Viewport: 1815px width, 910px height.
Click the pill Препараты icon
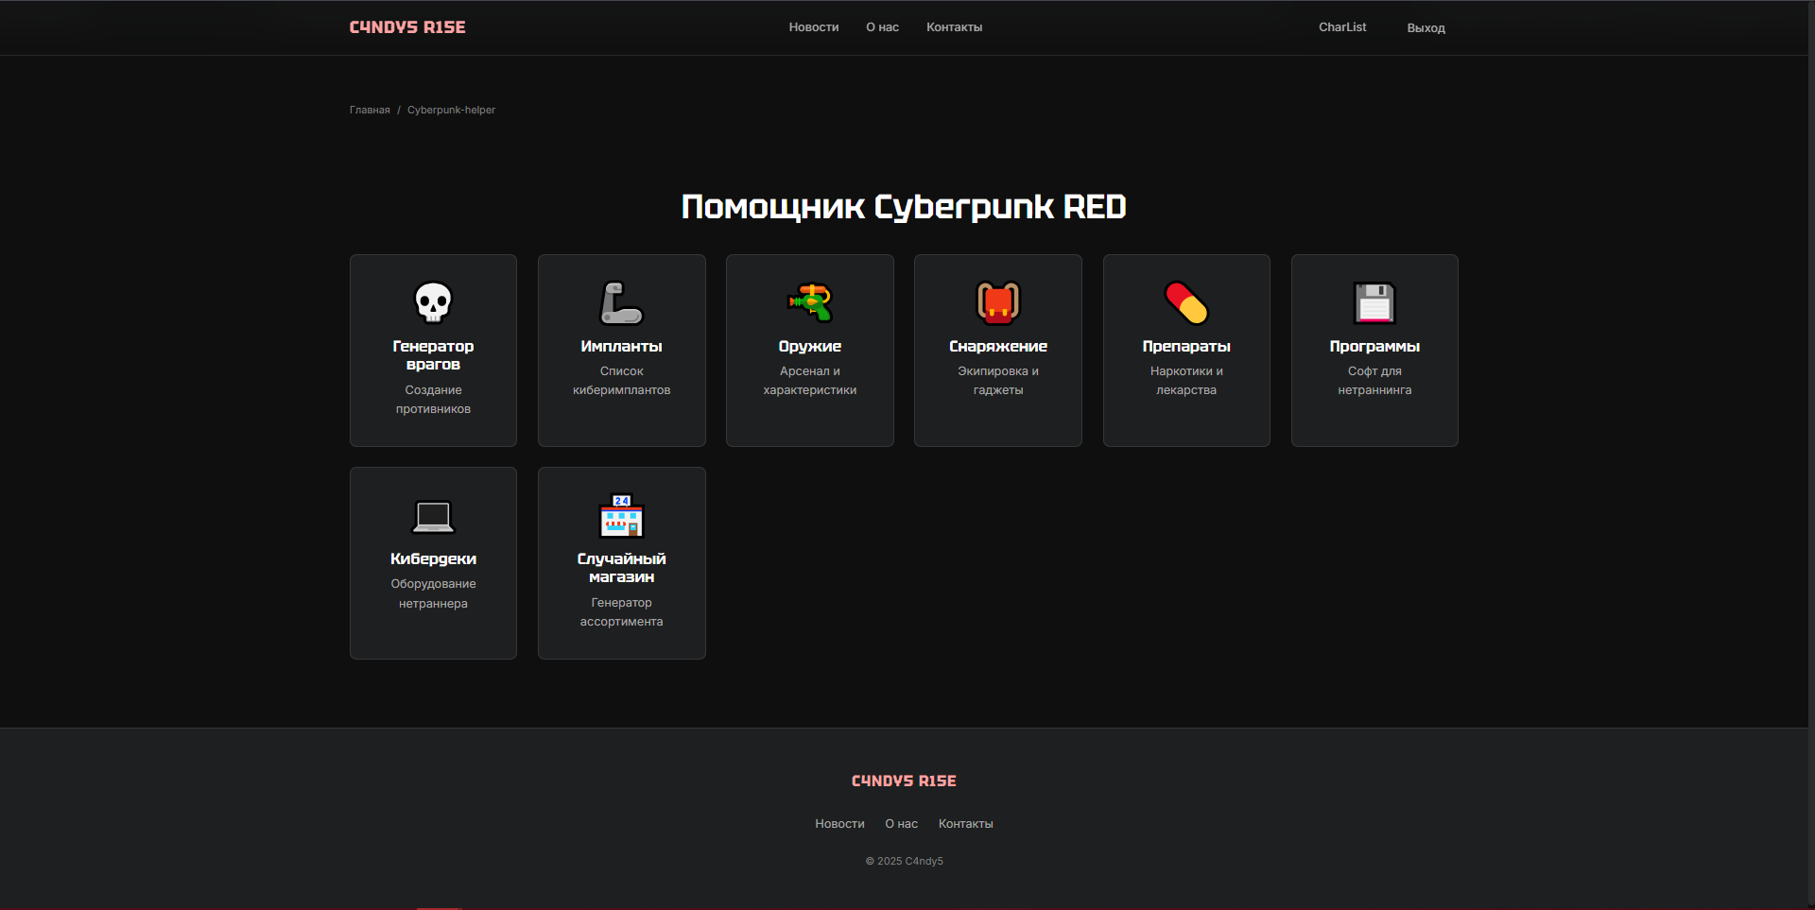tap(1186, 302)
